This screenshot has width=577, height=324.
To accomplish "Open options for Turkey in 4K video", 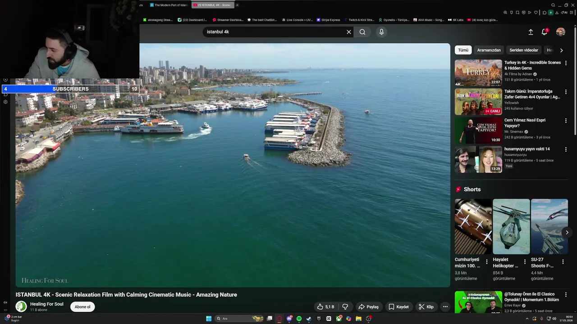I will click(566, 63).
